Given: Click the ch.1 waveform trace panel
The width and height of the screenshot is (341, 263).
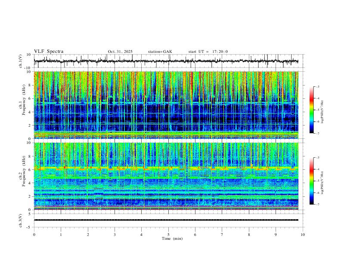Looking at the screenshot, I should [x=169, y=61].
